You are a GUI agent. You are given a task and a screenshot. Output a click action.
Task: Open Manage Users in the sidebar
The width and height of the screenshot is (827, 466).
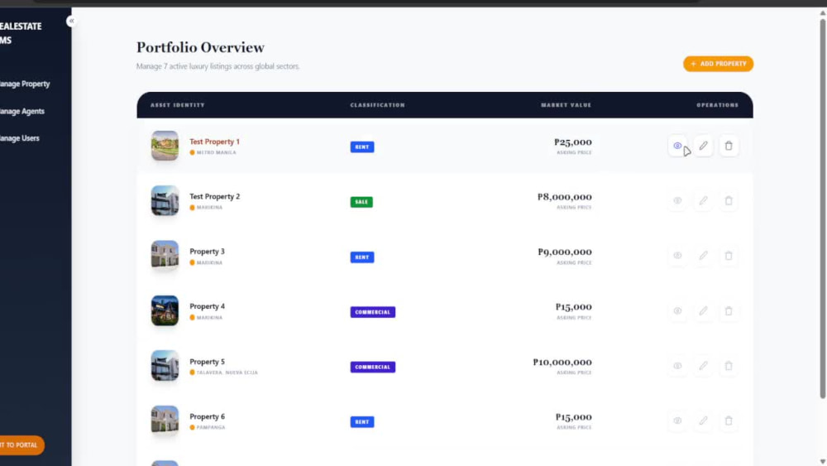20,138
